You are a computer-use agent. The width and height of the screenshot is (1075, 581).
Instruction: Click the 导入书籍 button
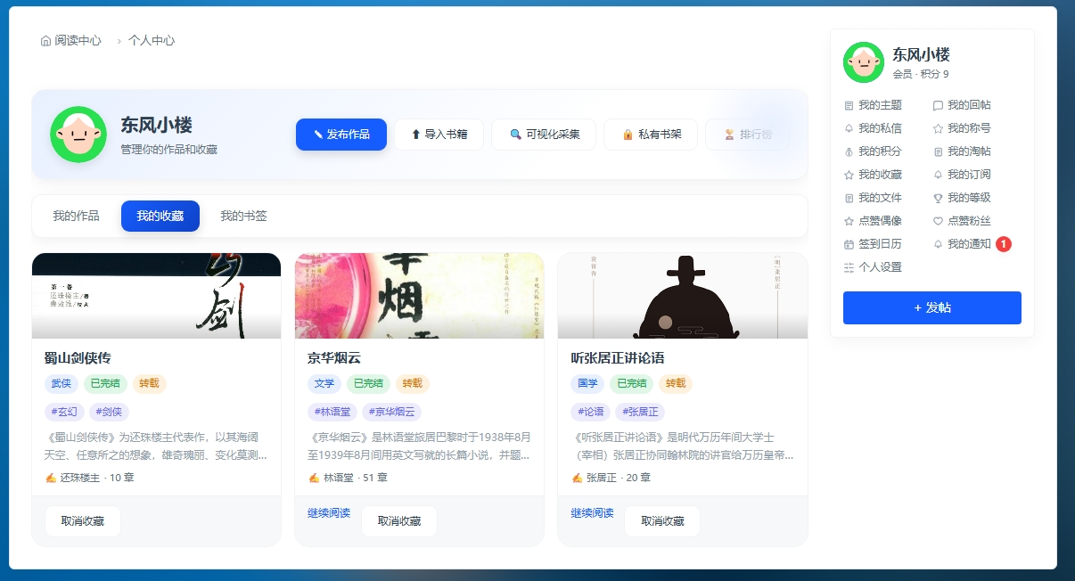pos(439,135)
